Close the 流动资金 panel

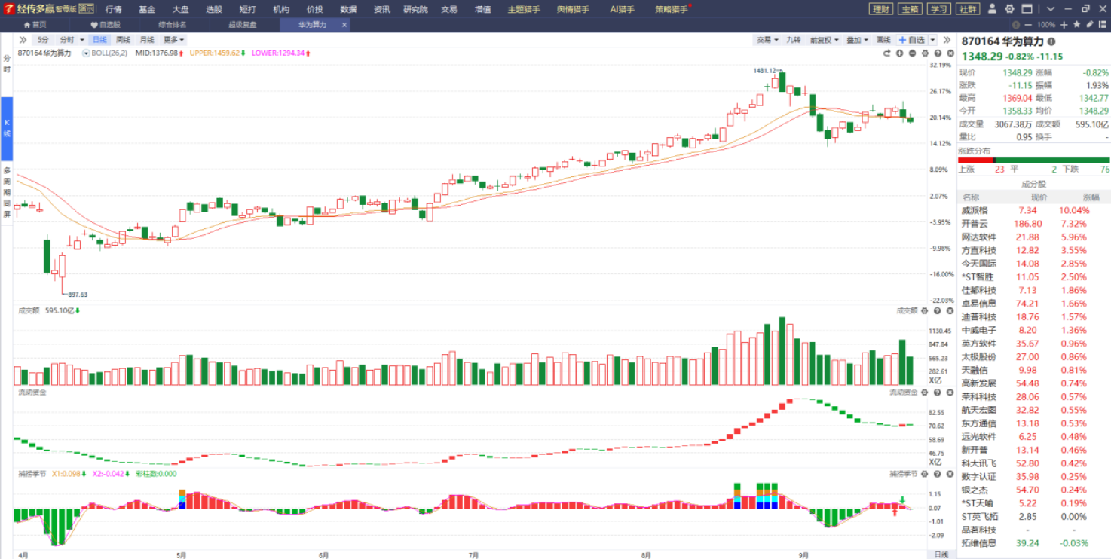pos(950,392)
